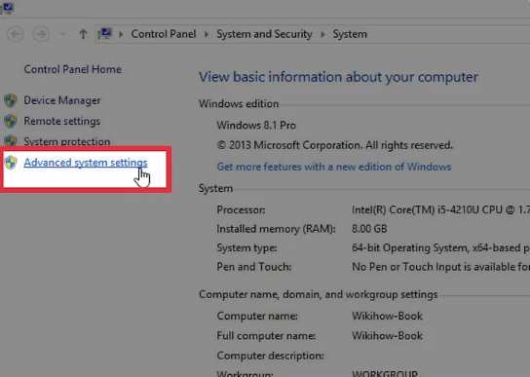Open the recent locations dropdown arrow
This screenshot has width=530, height=377.
(62, 34)
